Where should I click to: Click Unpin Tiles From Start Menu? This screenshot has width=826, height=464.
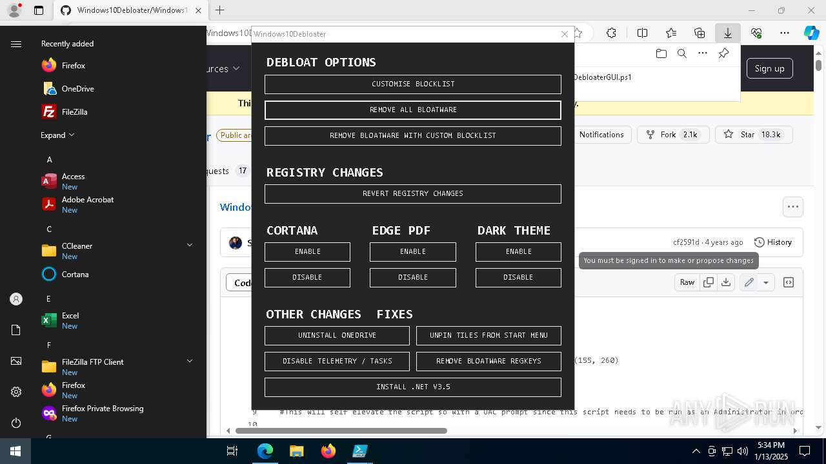click(489, 336)
